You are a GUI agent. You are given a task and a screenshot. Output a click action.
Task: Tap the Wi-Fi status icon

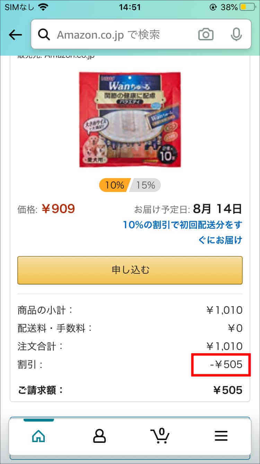[44, 7]
